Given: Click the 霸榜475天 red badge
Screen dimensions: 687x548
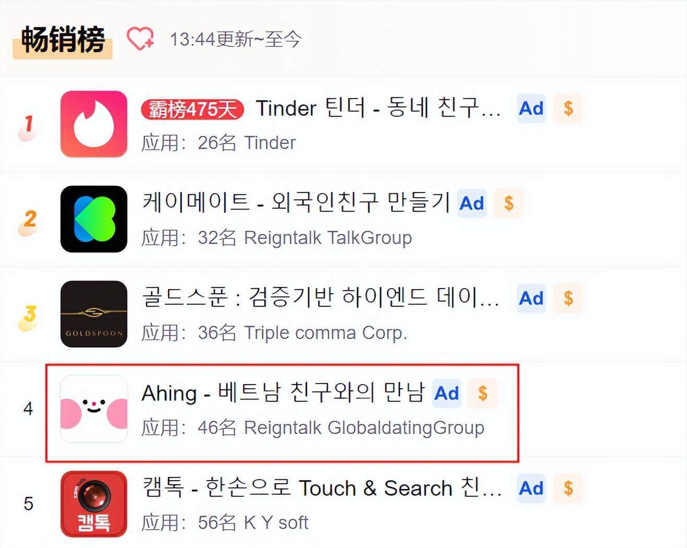Looking at the screenshot, I should point(192,110).
